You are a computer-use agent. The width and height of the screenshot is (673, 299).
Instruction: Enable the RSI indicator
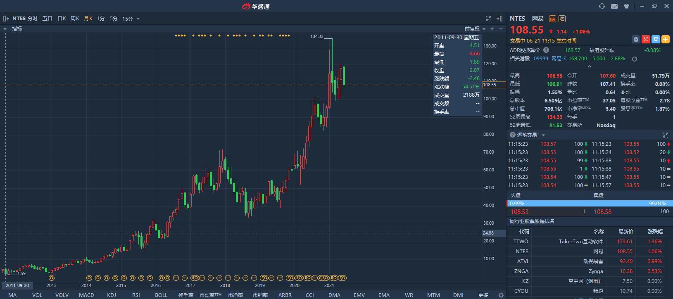[136, 295]
